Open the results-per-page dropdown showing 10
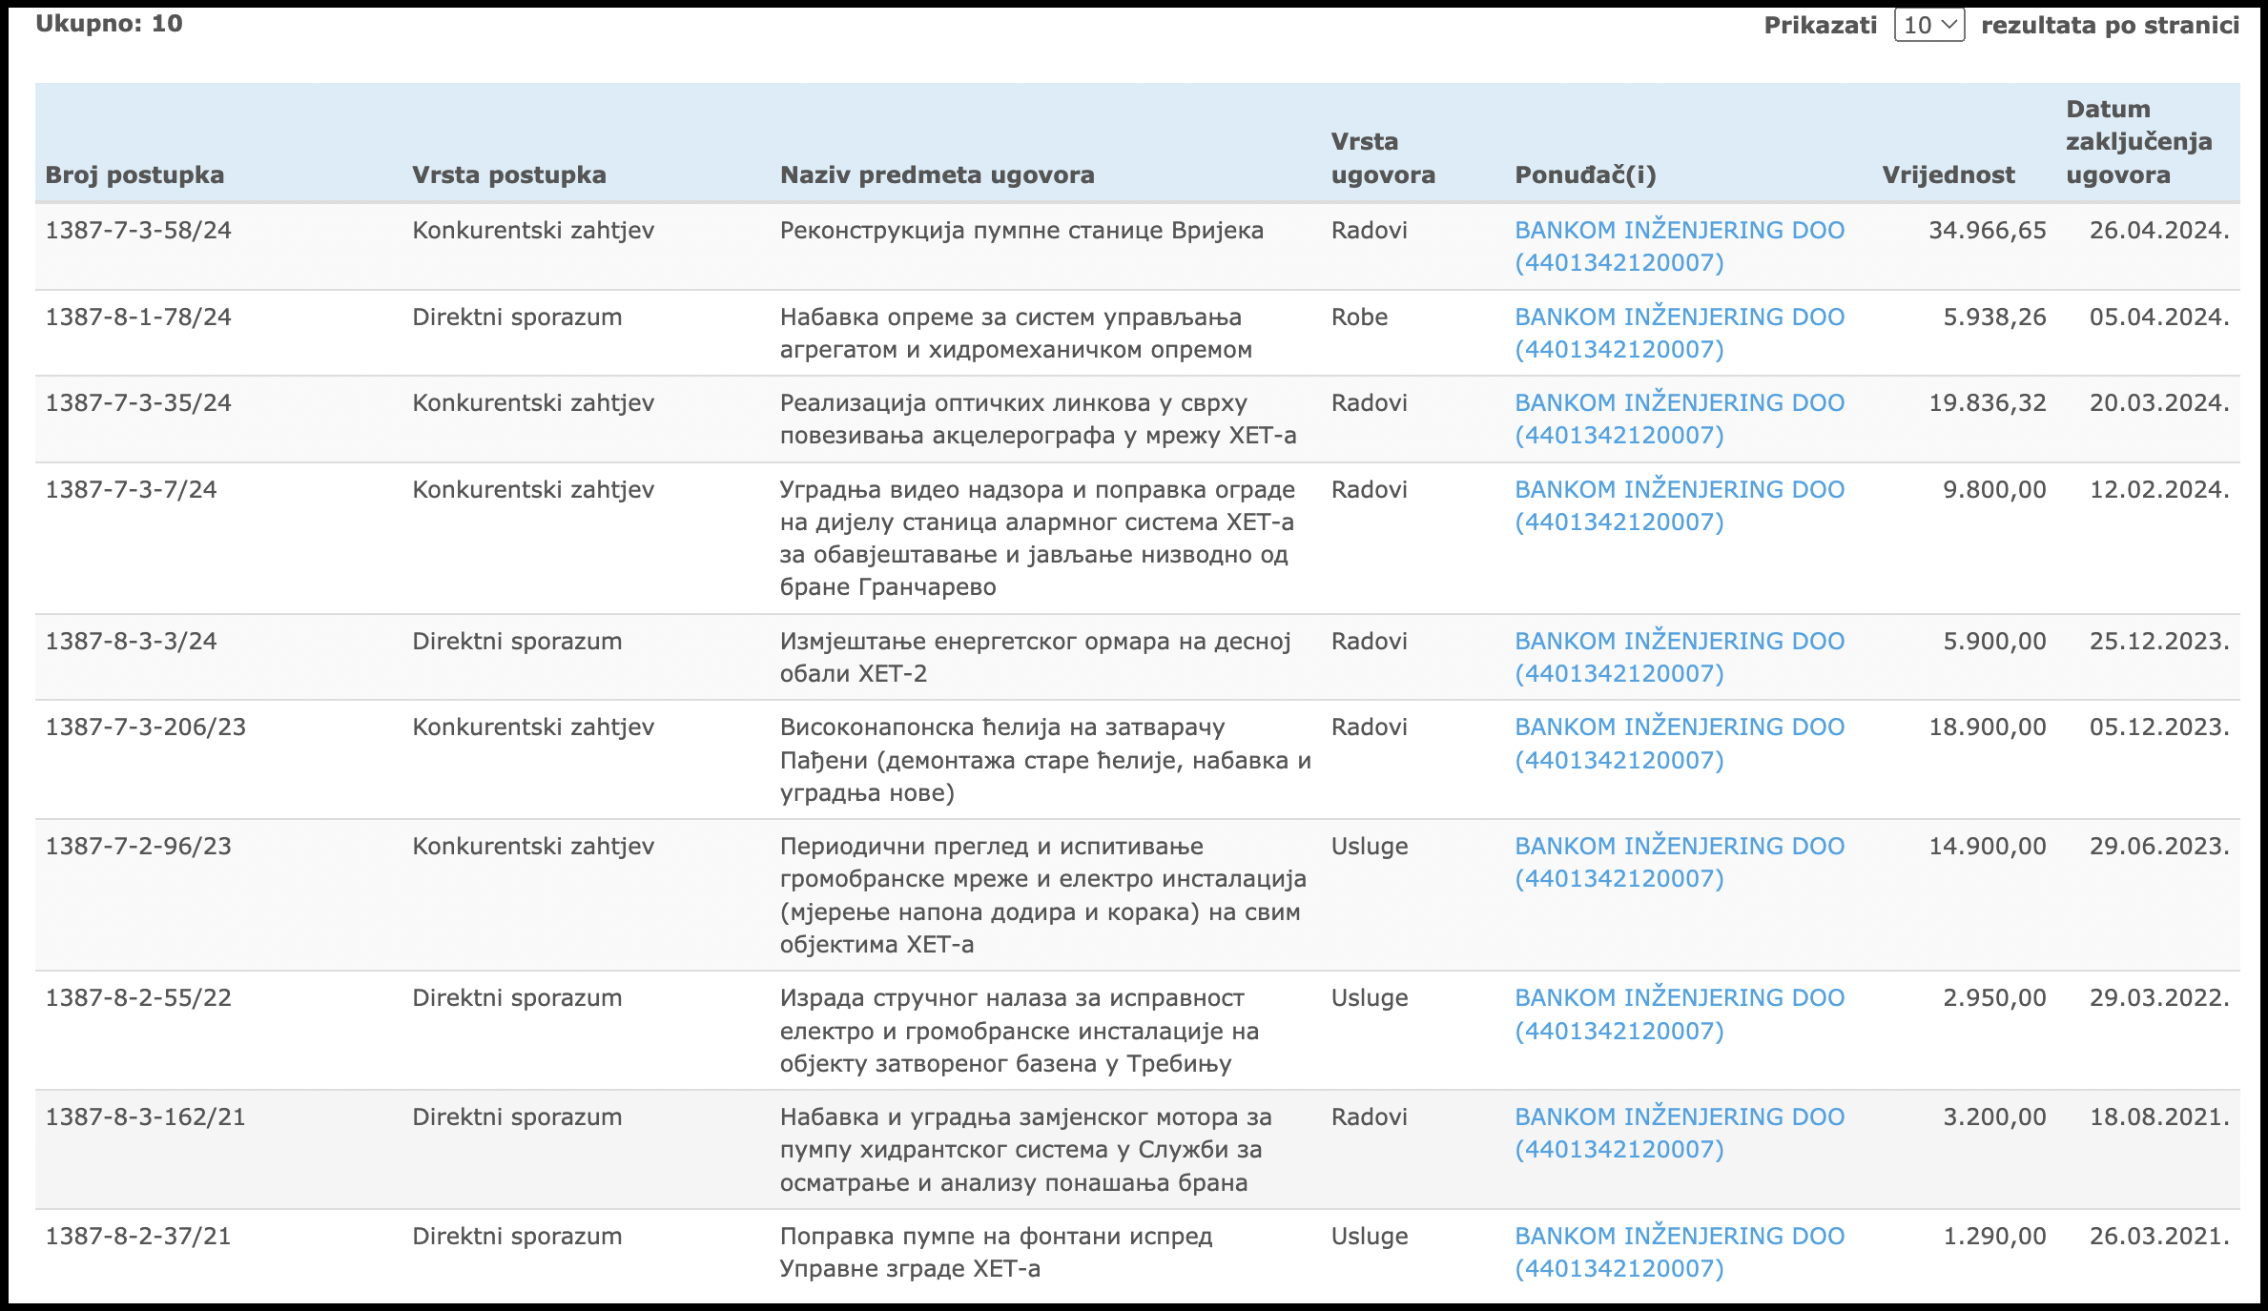2268x1311 pixels. 1928,26
